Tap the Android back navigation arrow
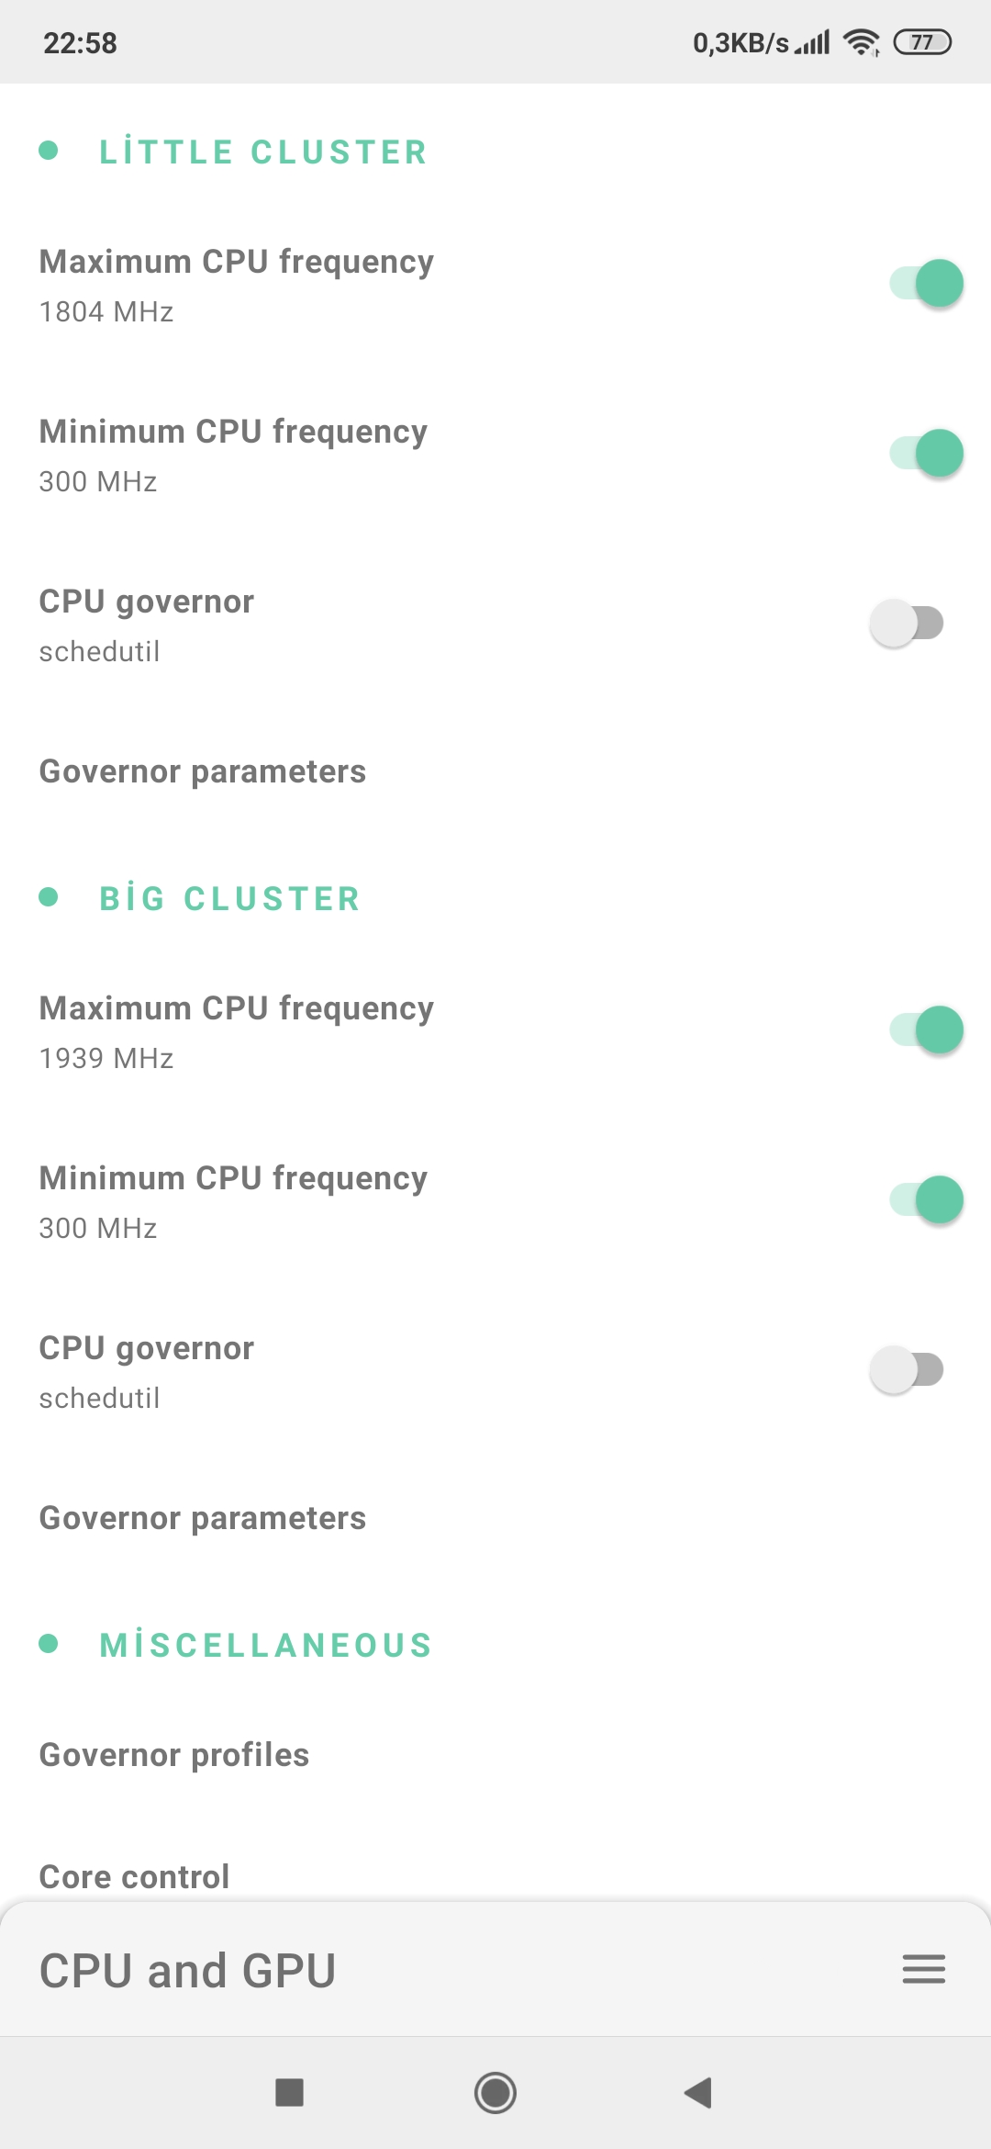991x2149 pixels. [x=698, y=2093]
